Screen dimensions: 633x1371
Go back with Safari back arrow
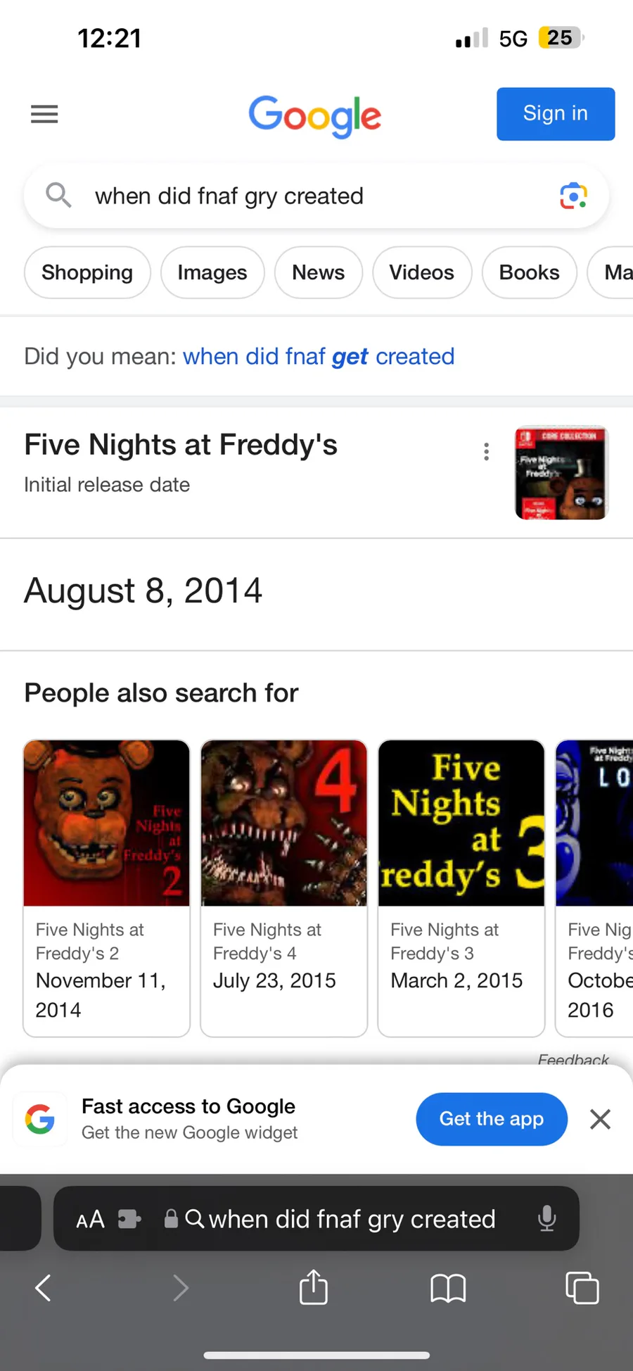[44, 1288]
